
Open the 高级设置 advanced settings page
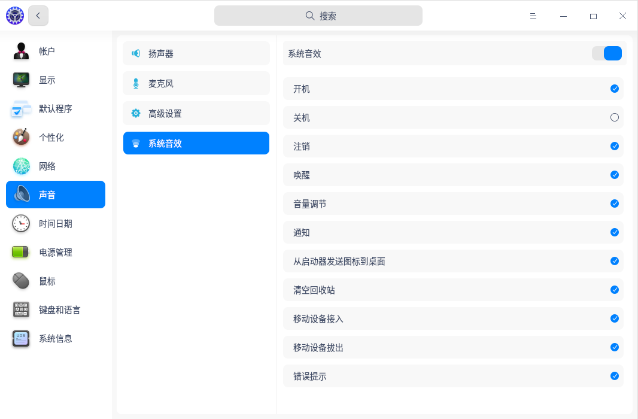point(196,113)
